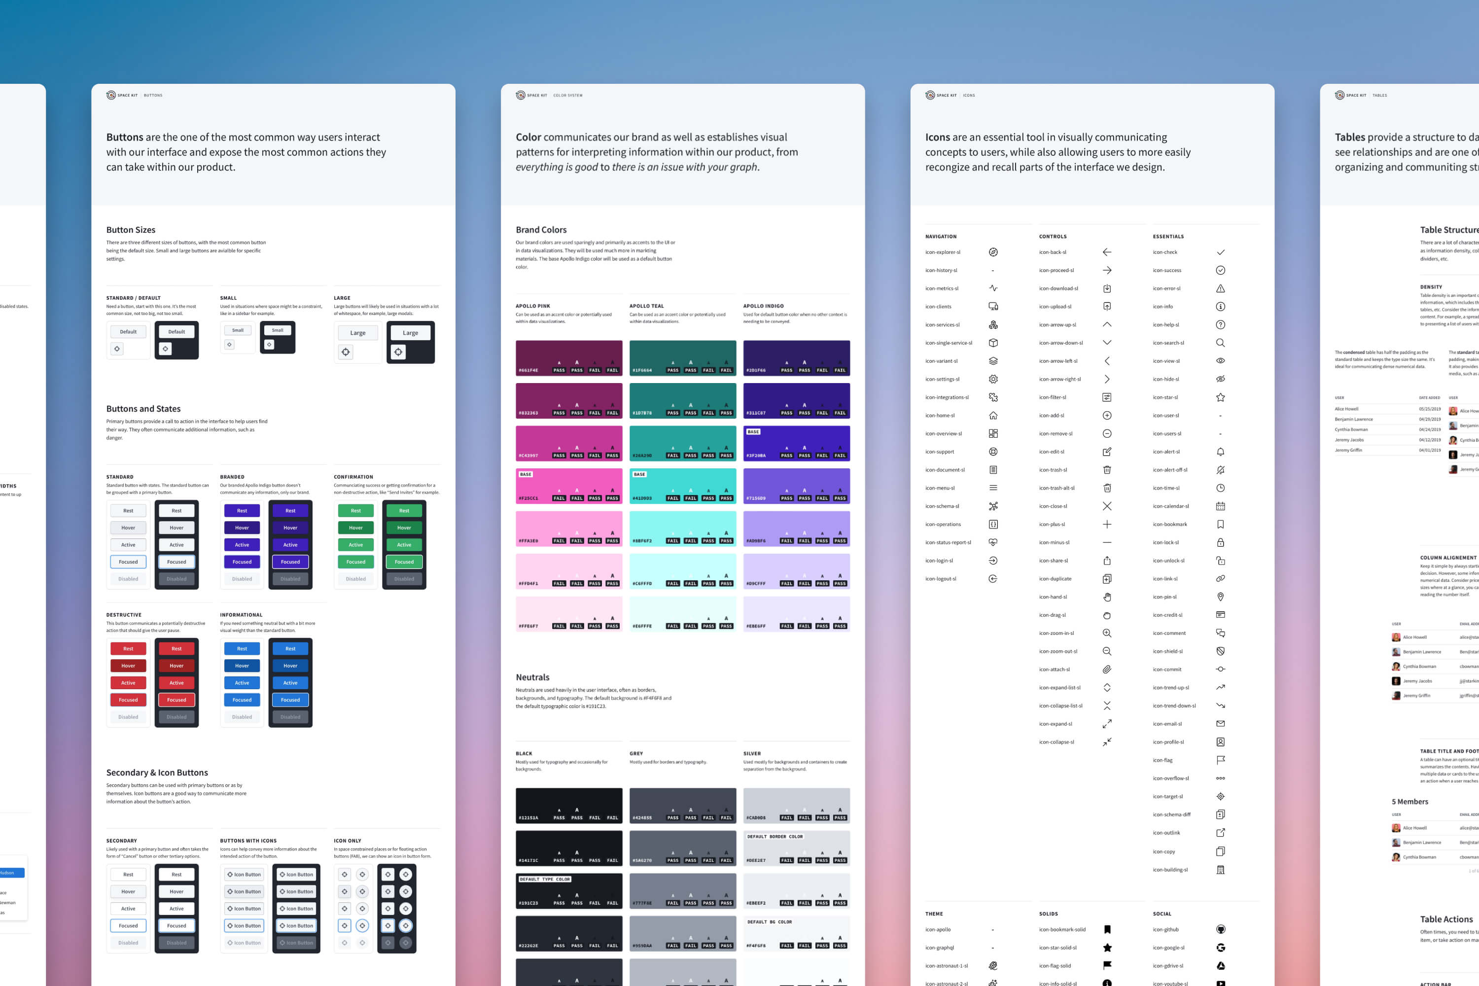This screenshot has height=986, width=1479.
Task: Click the dark-background Large button
Action: click(x=410, y=333)
